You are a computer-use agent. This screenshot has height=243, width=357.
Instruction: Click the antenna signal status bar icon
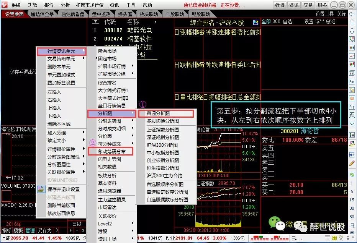click(x=341, y=238)
